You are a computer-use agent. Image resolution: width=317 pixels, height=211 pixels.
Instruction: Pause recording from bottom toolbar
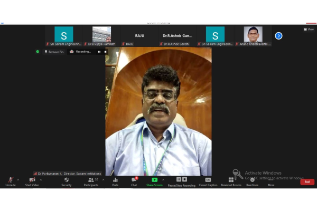179,179
